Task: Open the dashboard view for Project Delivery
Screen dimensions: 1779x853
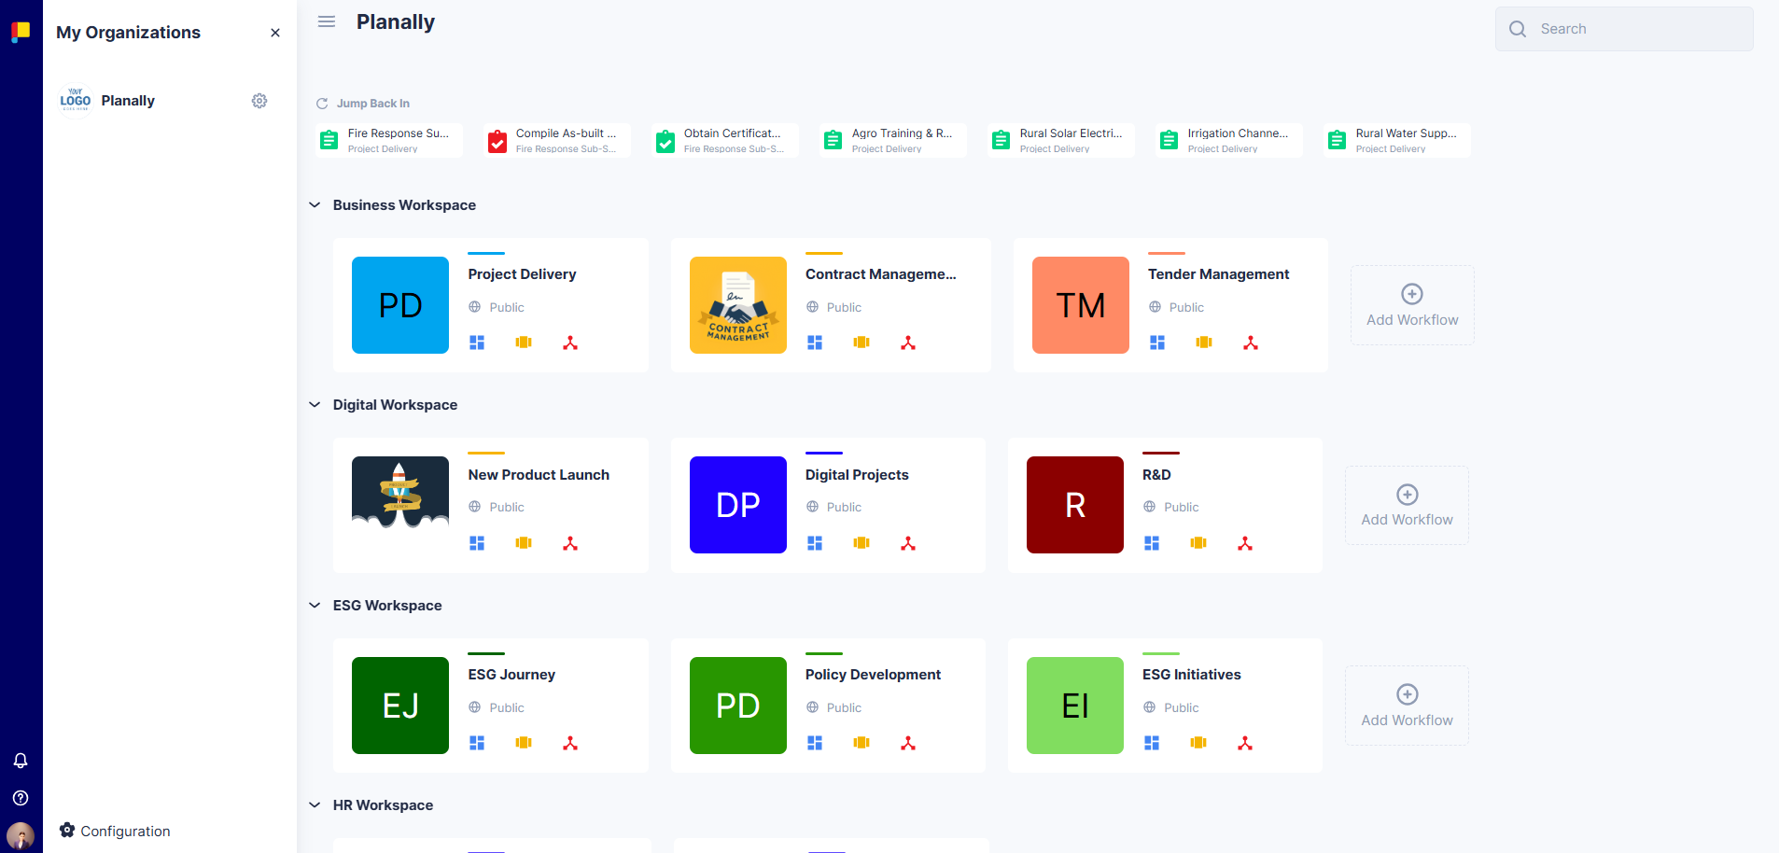Action: 477,343
